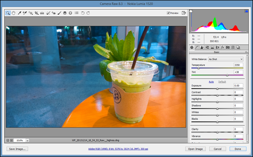Image resolution: width=253 pixels, height=157 pixels.
Task: Select the Straighten tool
Action: tap(42, 13)
